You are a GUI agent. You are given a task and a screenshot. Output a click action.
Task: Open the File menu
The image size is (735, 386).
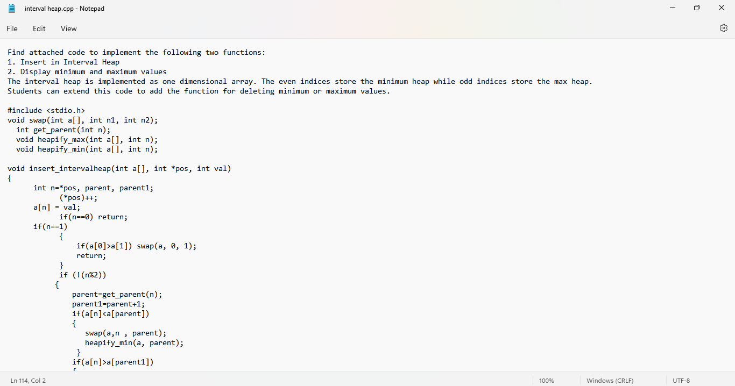click(x=11, y=28)
